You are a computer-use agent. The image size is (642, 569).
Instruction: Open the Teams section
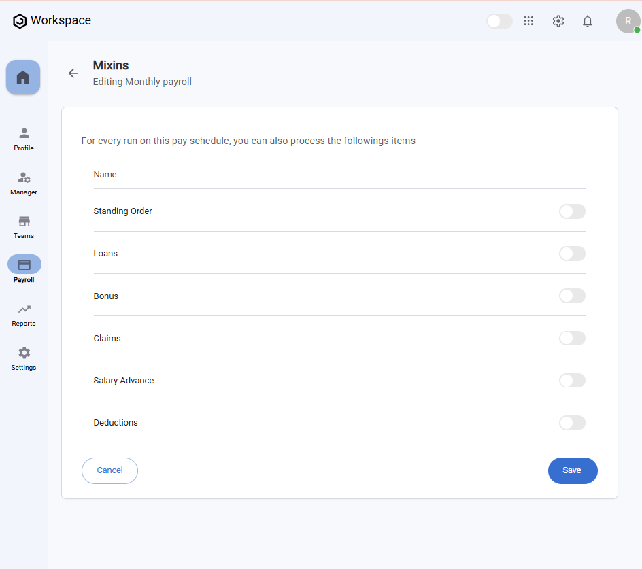[x=24, y=226]
